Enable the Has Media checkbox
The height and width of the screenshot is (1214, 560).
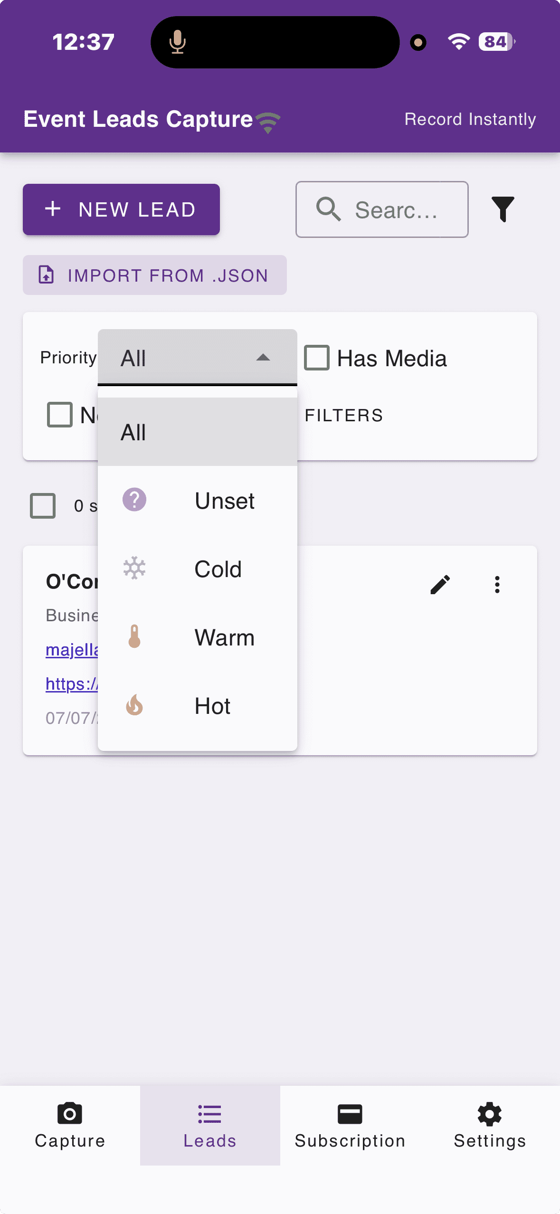317,358
